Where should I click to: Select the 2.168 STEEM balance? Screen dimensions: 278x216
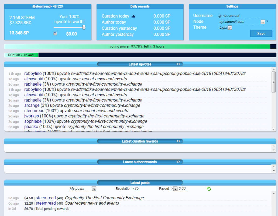(x=22, y=18)
